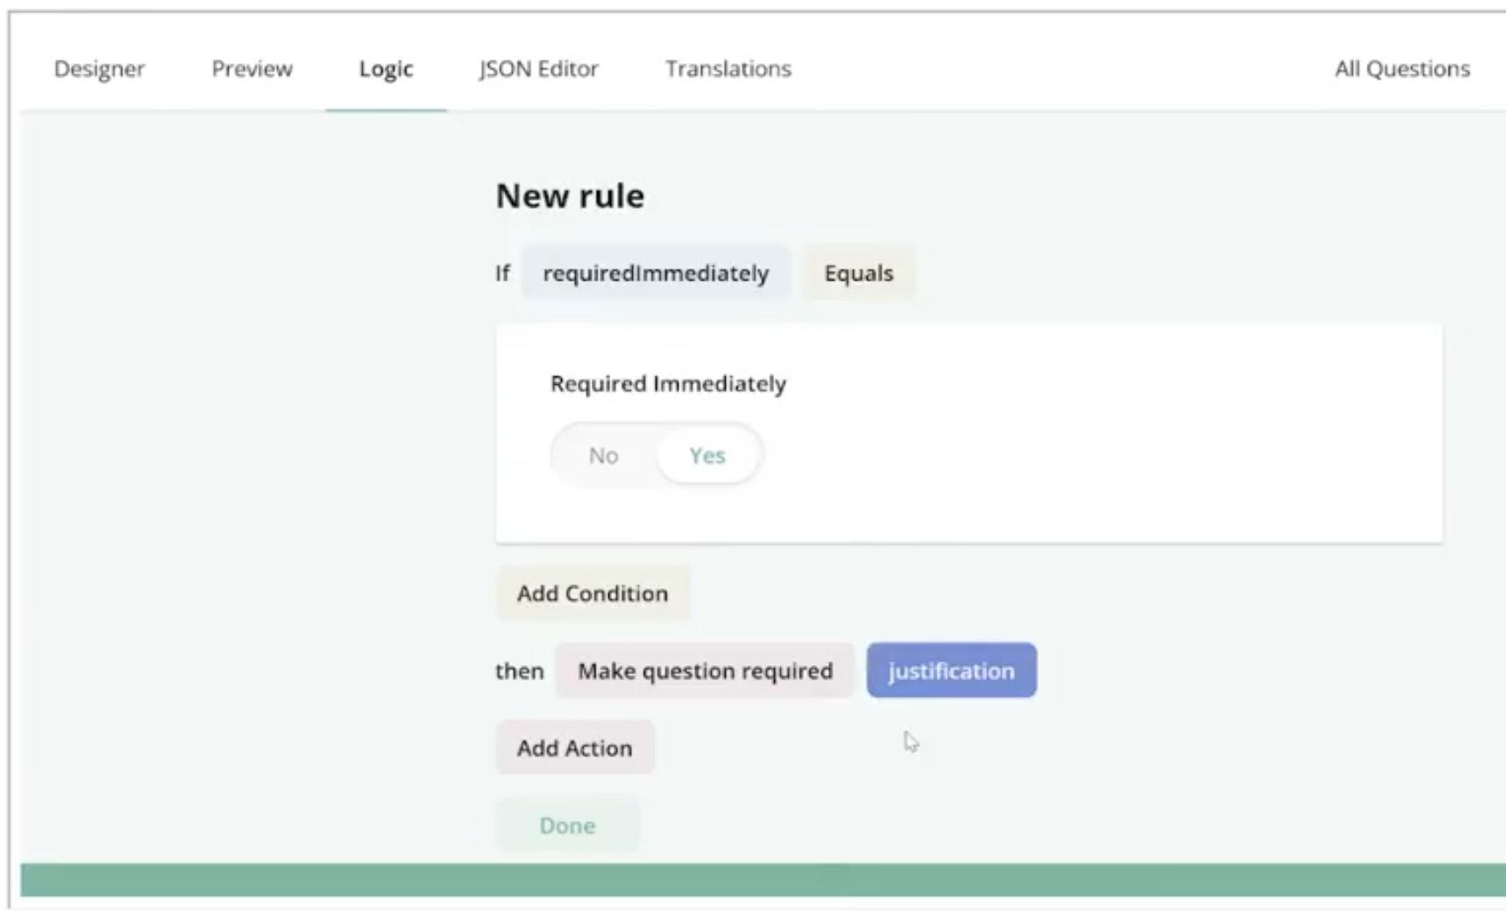The width and height of the screenshot is (1506, 912).
Task: Set Required Immediately to Yes
Action: pos(707,455)
